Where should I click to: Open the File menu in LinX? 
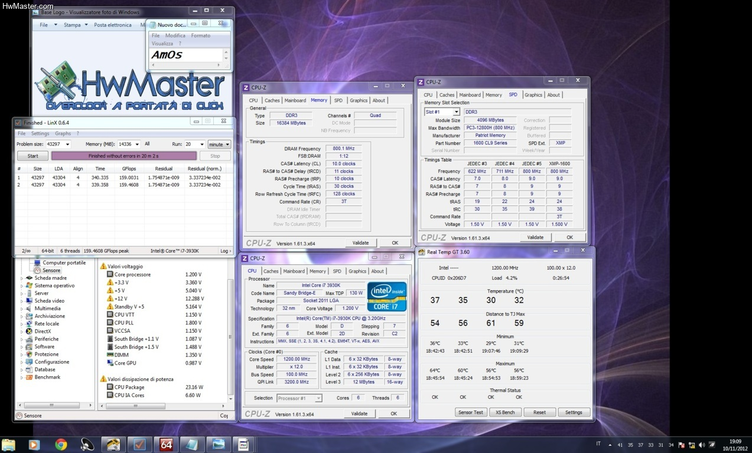(21, 133)
